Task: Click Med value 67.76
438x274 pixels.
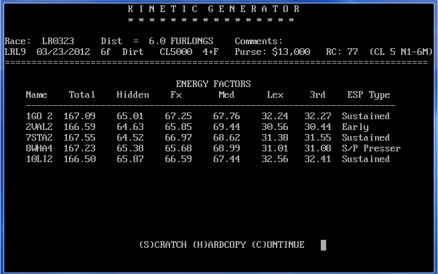Action: tap(226, 116)
